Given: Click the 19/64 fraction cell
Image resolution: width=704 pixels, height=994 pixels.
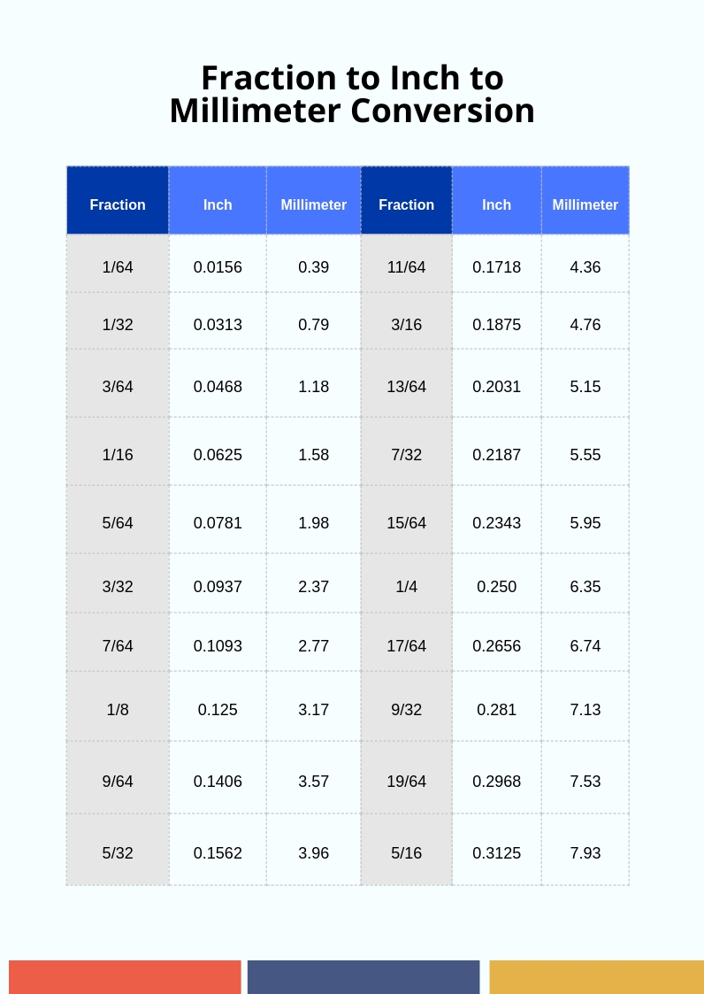Looking at the screenshot, I should [x=407, y=782].
